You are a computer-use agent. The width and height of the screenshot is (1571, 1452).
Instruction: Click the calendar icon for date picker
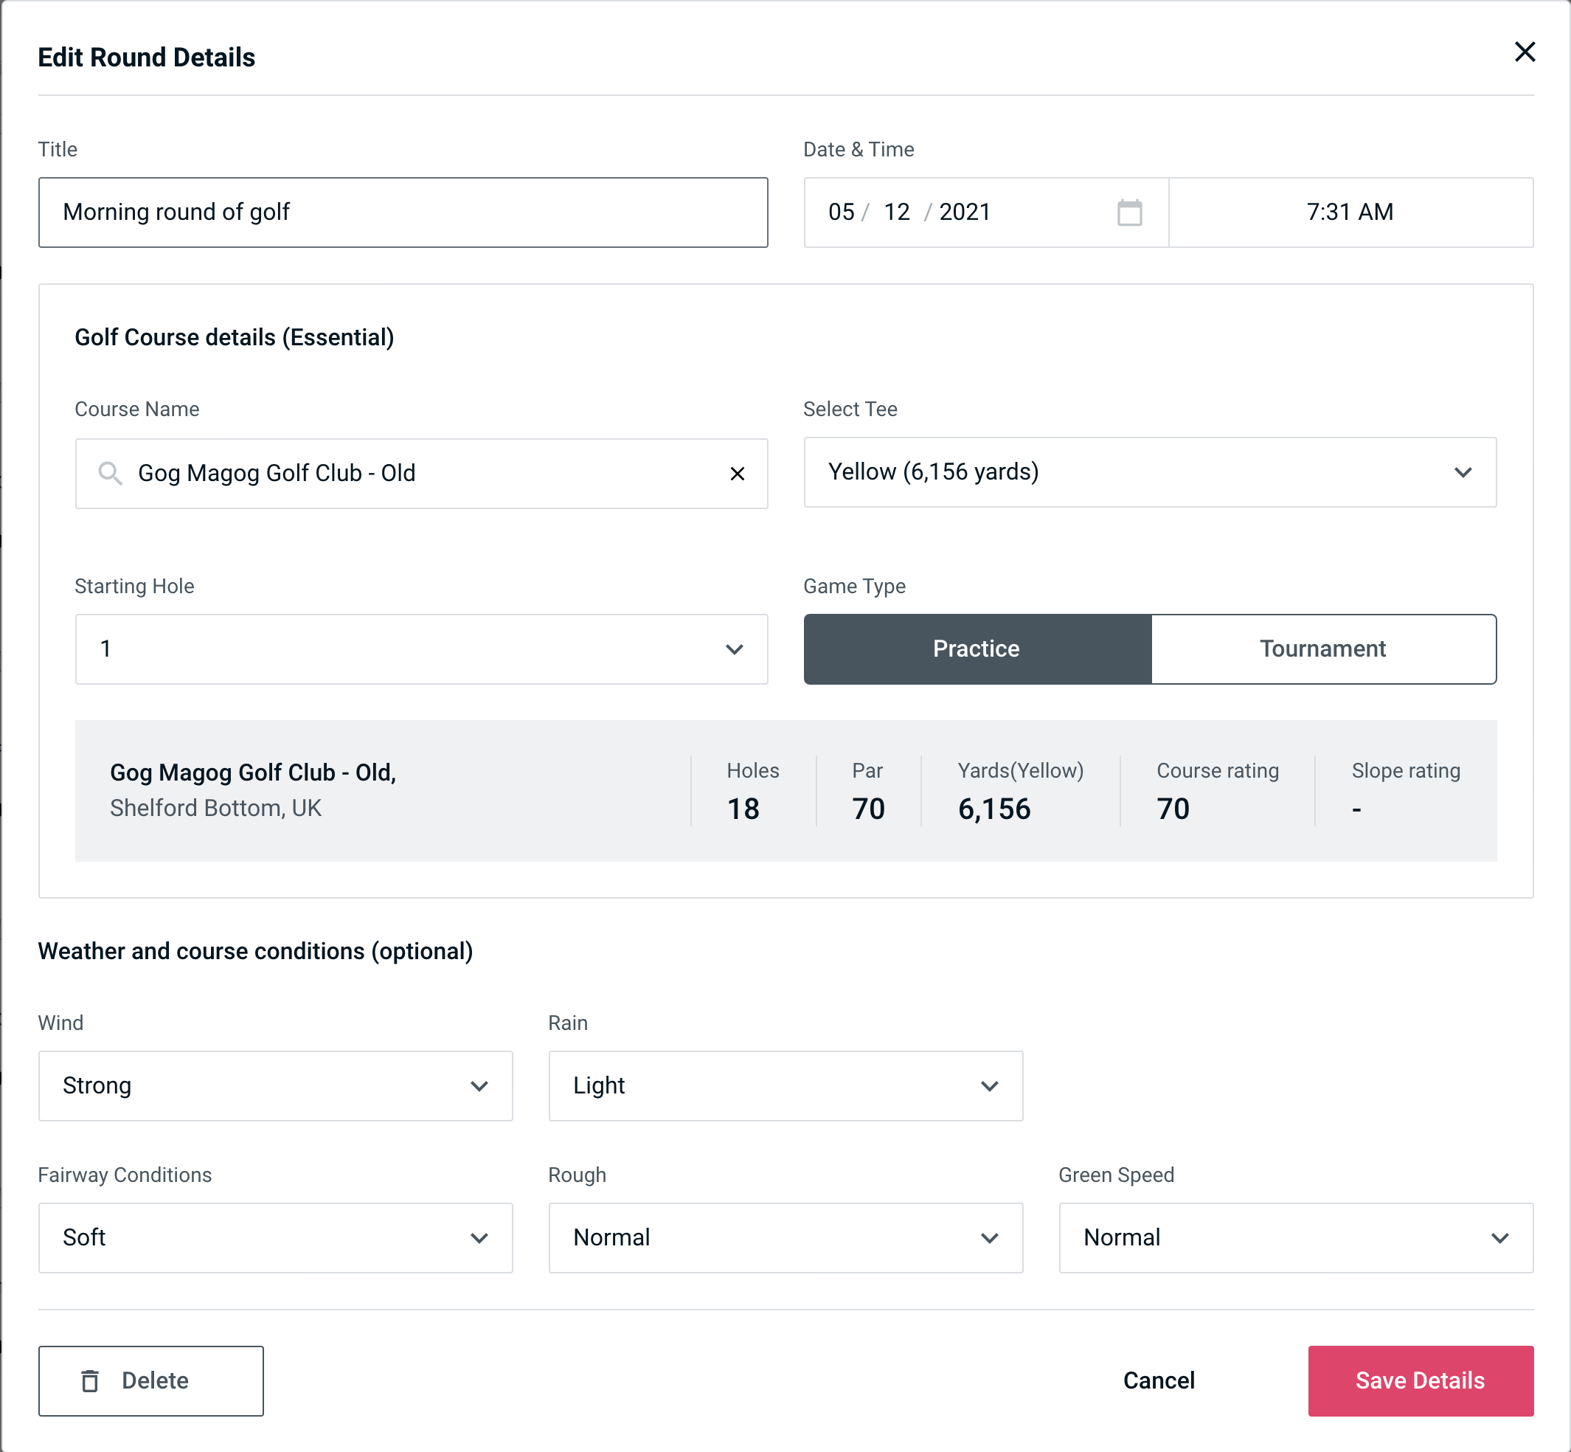1129,212
